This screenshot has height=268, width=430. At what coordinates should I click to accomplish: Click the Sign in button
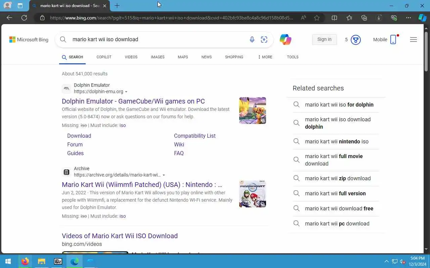point(324,39)
